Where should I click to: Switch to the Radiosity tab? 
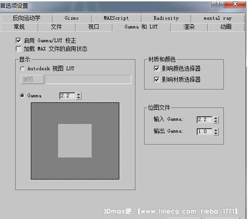[x=166, y=18]
